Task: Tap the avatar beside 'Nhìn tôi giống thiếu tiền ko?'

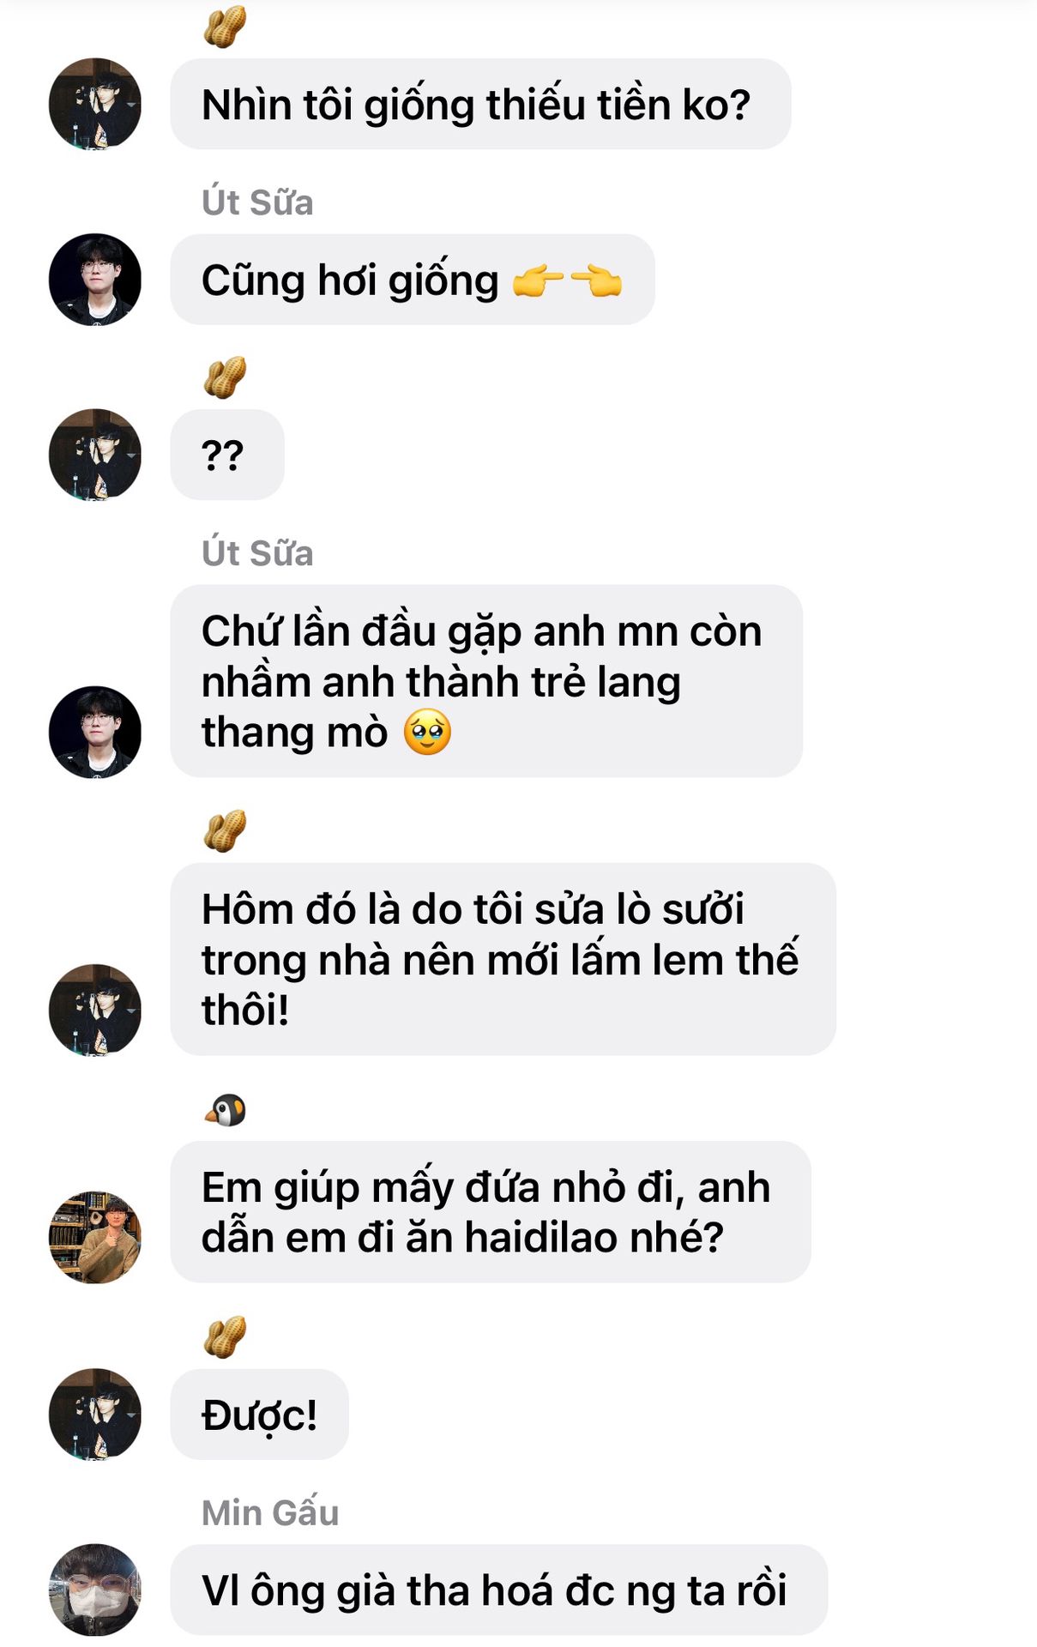Action: [x=94, y=104]
